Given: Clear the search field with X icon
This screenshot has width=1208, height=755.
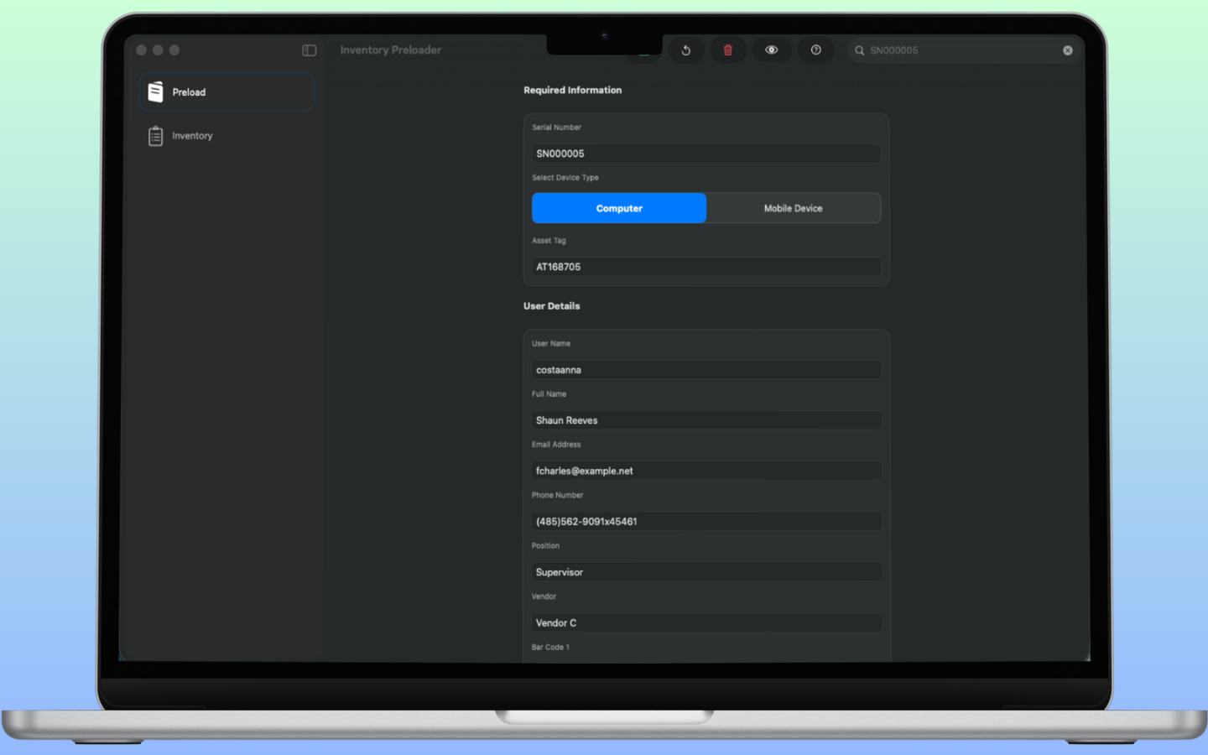Looking at the screenshot, I should point(1067,50).
